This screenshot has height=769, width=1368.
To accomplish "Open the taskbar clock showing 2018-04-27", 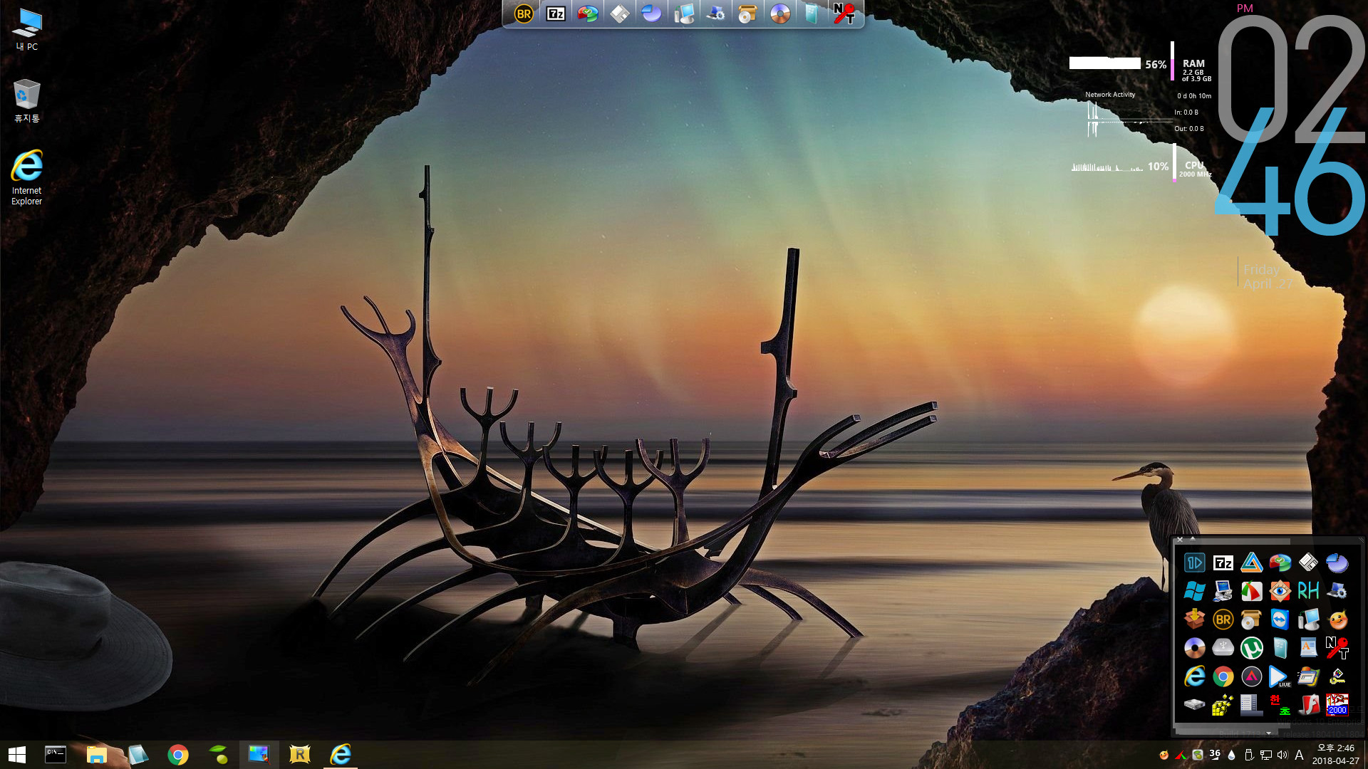I will pyautogui.click(x=1336, y=755).
